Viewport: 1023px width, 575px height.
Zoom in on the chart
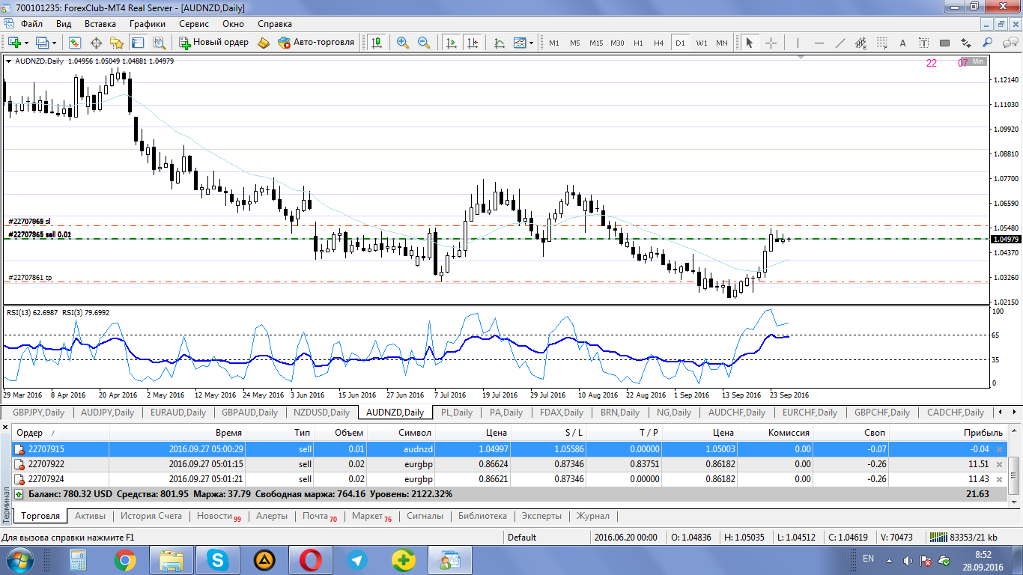[x=403, y=43]
